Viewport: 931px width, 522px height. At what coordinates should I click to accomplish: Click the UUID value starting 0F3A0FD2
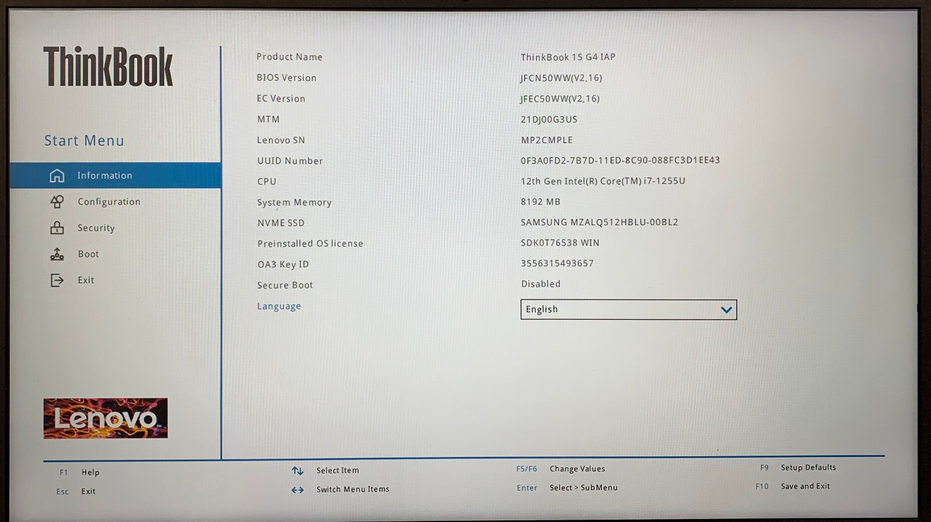pos(620,160)
